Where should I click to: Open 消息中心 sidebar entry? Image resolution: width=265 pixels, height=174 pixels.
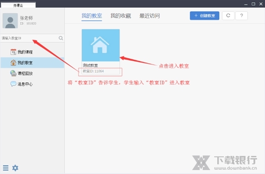pyautogui.click(x=32, y=84)
